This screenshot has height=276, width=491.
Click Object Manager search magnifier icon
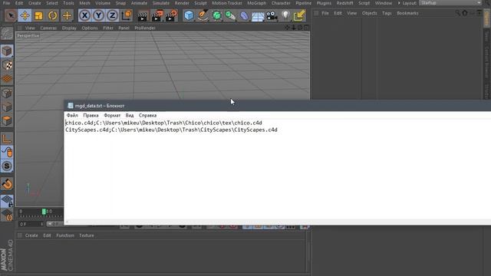(x=457, y=13)
